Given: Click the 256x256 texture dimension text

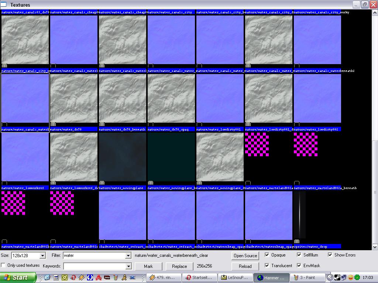Looking at the screenshot, I should point(204,266).
